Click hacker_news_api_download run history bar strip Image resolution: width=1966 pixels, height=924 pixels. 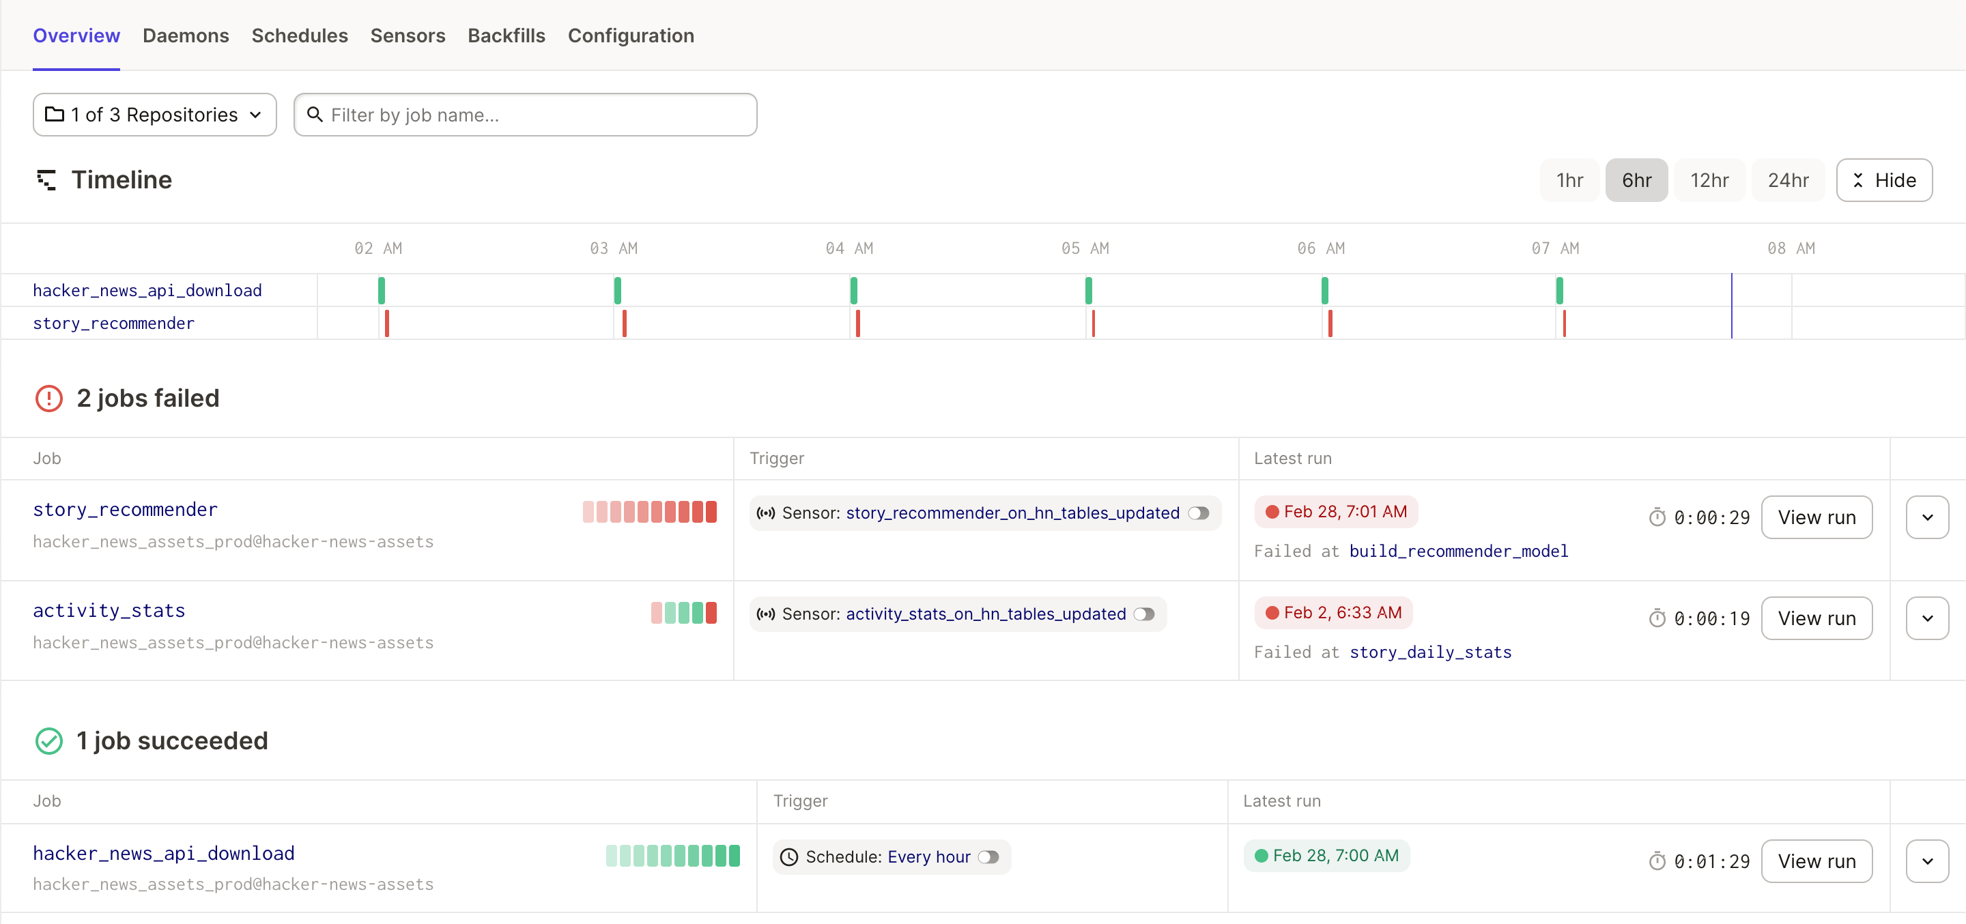pos(673,856)
